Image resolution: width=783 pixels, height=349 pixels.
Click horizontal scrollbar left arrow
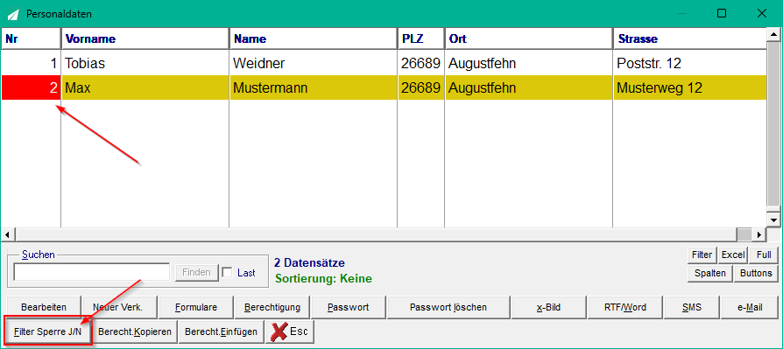8,234
